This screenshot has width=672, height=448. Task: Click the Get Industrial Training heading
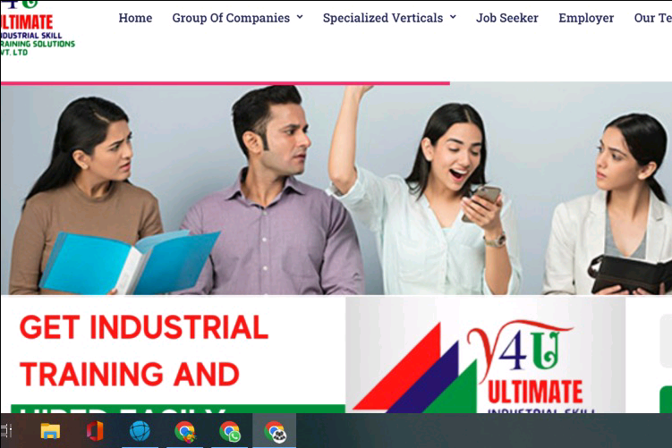pyautogui.click(x=144, y=351)
